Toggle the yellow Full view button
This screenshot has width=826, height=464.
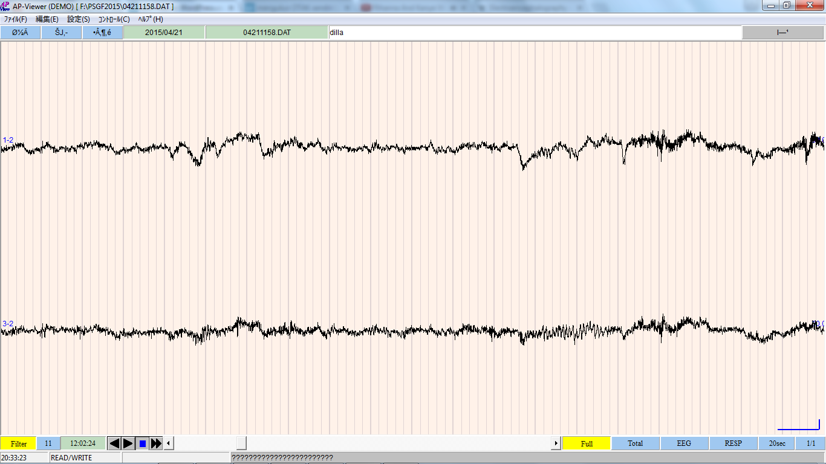(587, 443)
